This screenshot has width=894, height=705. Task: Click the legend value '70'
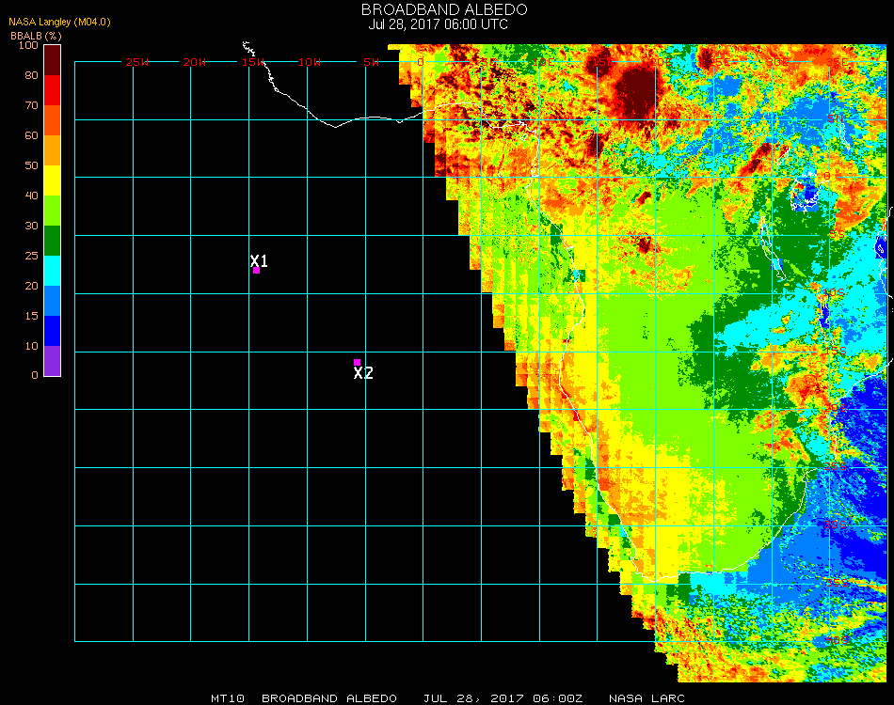click(31, 105)
